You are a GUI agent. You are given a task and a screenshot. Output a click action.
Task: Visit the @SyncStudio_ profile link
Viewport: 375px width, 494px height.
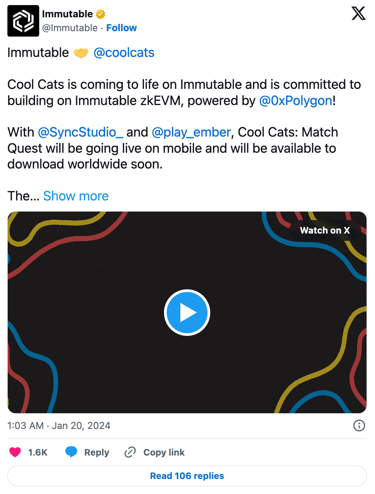click(x=80, y=132)
